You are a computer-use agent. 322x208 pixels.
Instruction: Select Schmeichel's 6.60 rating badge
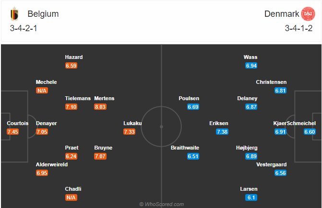pyautogui.click(x=310, y=132)
